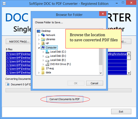Click Add DOC File(s)... button
Screen dimensions: 138x119
19,41
